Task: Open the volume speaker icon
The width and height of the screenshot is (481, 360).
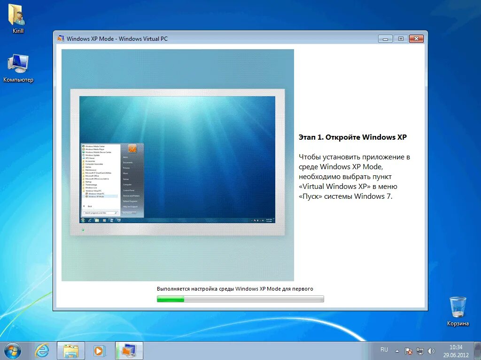Action: [x=431, y=351]
